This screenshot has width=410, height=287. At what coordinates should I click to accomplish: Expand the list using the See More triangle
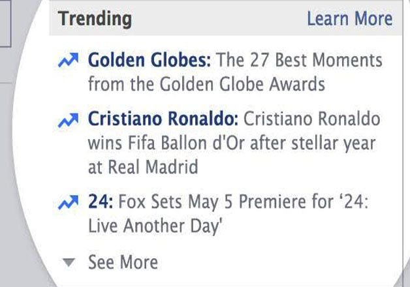click(x=69, y=262)
